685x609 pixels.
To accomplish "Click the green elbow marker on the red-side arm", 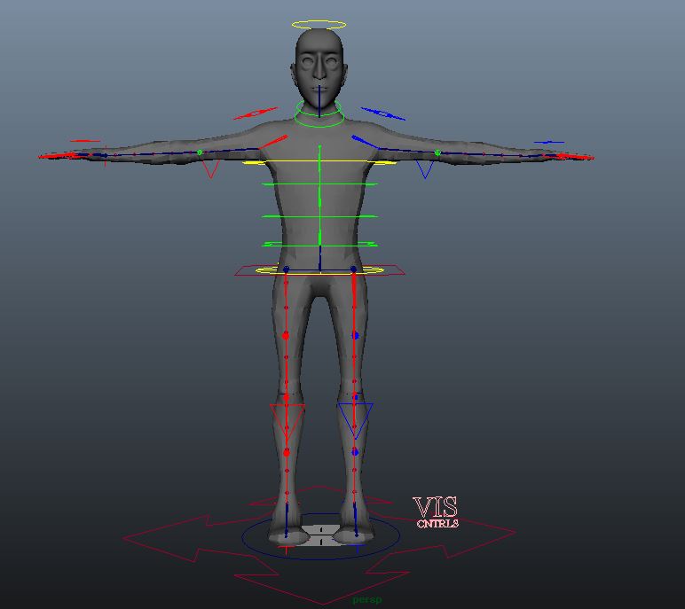I will pos(200,152).
